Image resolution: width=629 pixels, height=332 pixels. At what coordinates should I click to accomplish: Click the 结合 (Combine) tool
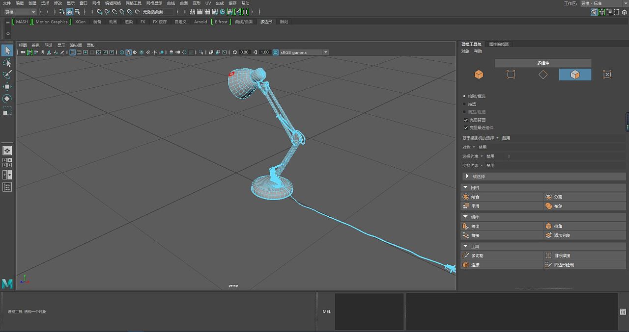point(502,197)
